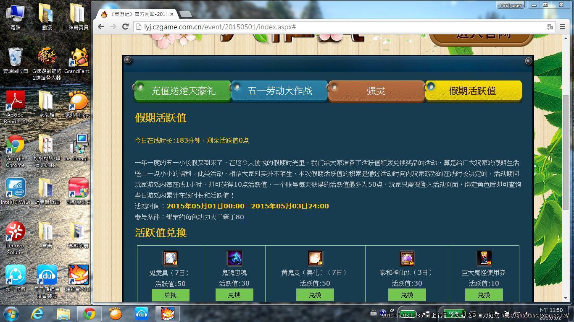Open the Chrome menu hamburger icon

pos(562,27)
